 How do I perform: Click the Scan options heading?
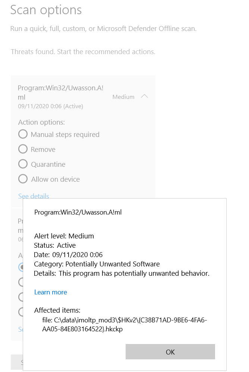coord(46,10)
